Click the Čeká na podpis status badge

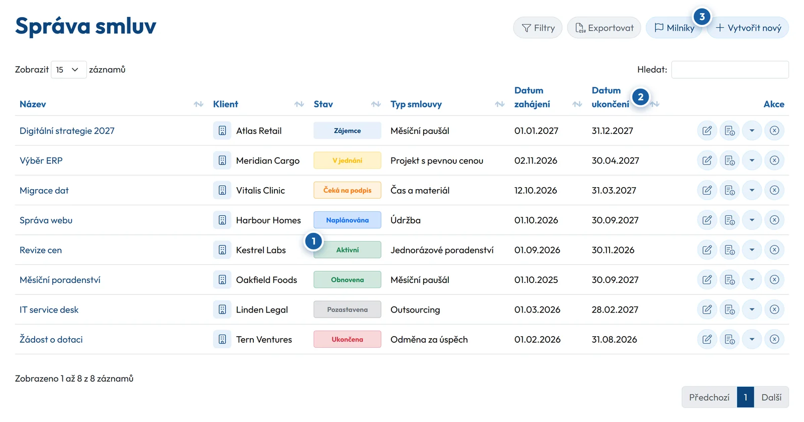pyautogui.click(x=347, y=190)
